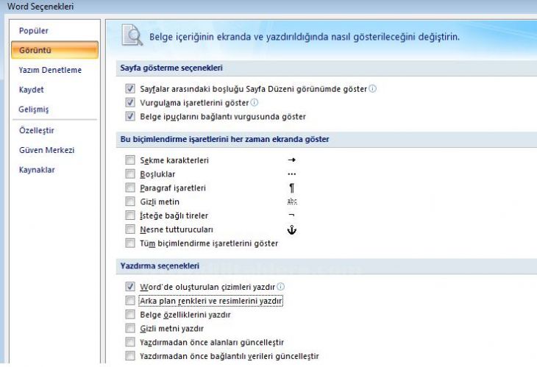This screenshot has width=537, height=367.
Task: Enable the Sekme karakterleri checkbox
Action: pos(130,160)
